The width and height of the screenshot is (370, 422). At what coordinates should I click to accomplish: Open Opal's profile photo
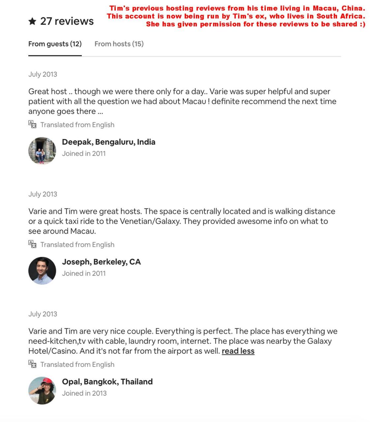(42, 390)
